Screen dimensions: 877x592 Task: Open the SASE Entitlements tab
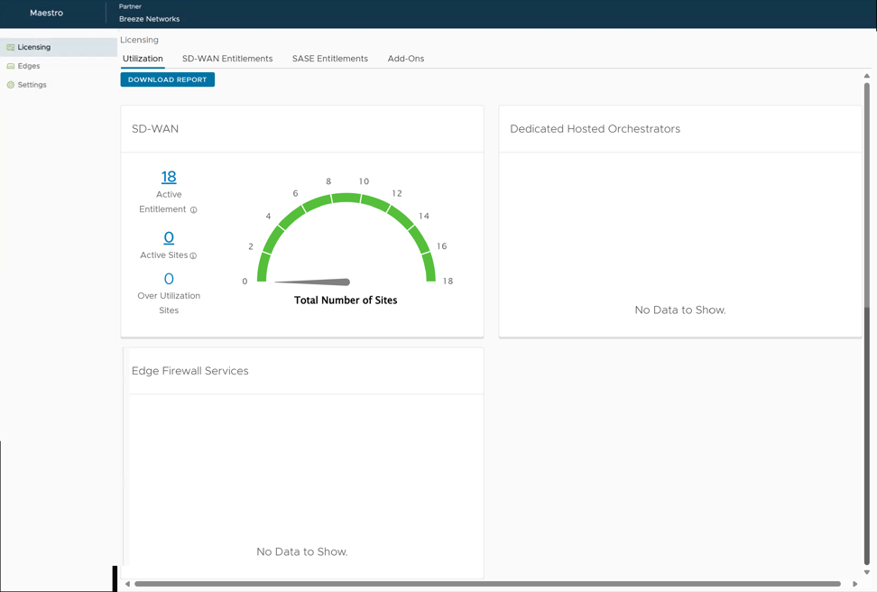330,58
